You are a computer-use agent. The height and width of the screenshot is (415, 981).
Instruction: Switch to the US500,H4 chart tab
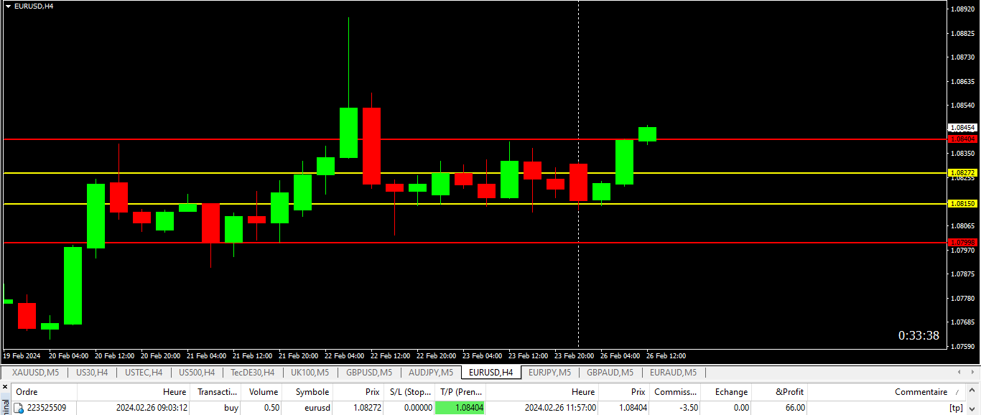[x=197, y=372]
